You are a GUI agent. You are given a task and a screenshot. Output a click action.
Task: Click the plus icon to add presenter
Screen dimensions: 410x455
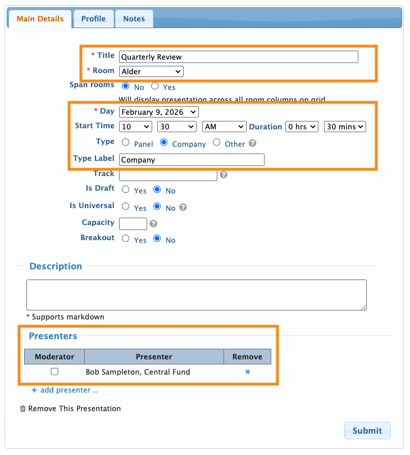point(34,390)
